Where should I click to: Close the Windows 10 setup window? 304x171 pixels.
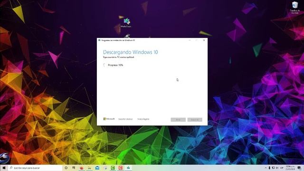point(204,40)
